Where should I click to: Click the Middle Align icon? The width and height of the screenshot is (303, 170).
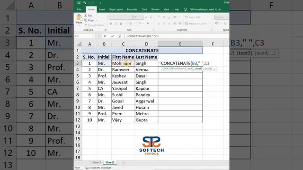pos(164,17)
